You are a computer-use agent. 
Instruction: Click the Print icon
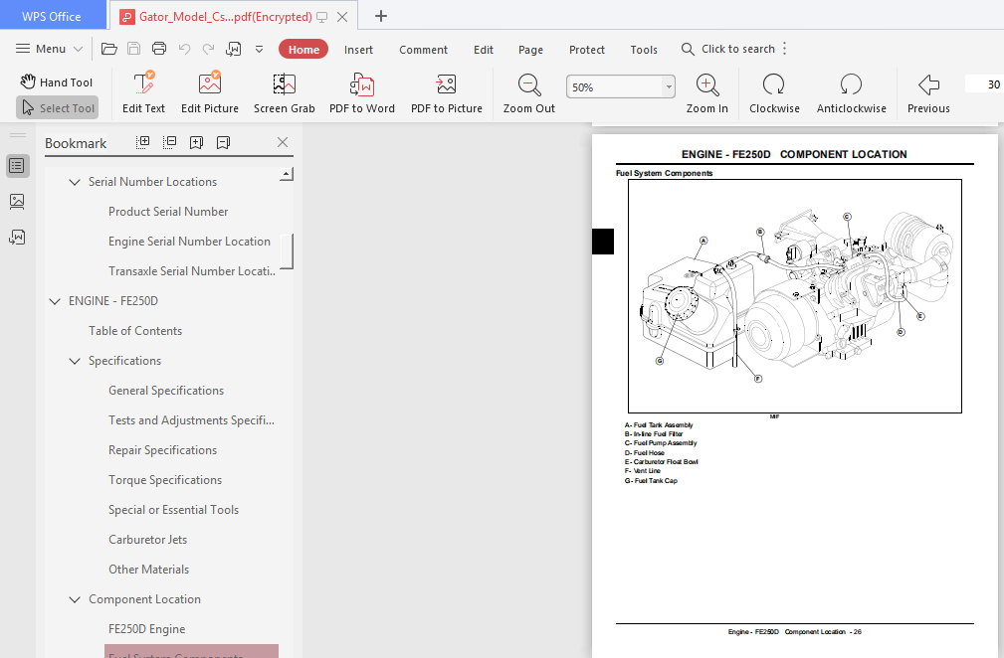coord(159,49)
